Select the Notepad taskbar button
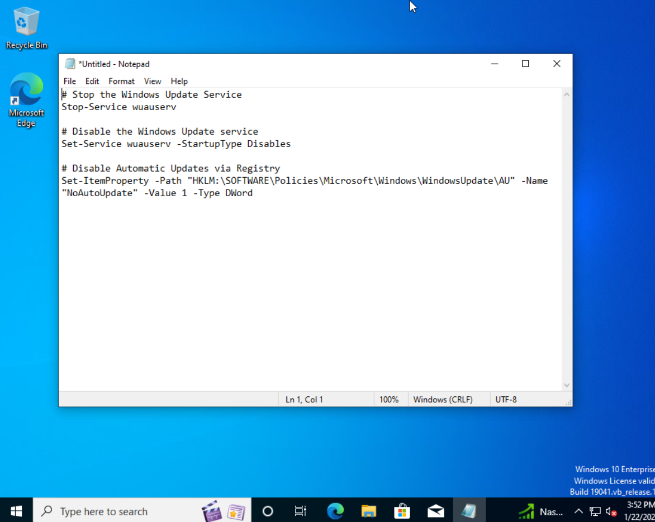The image size is (655, 522). click(469, 511)
